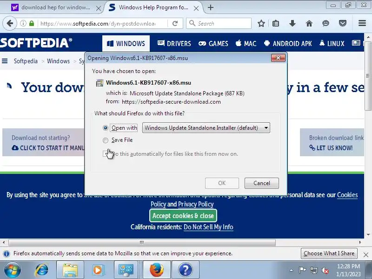Dismiss the Firefox data notification bar

tap(366, 254)
